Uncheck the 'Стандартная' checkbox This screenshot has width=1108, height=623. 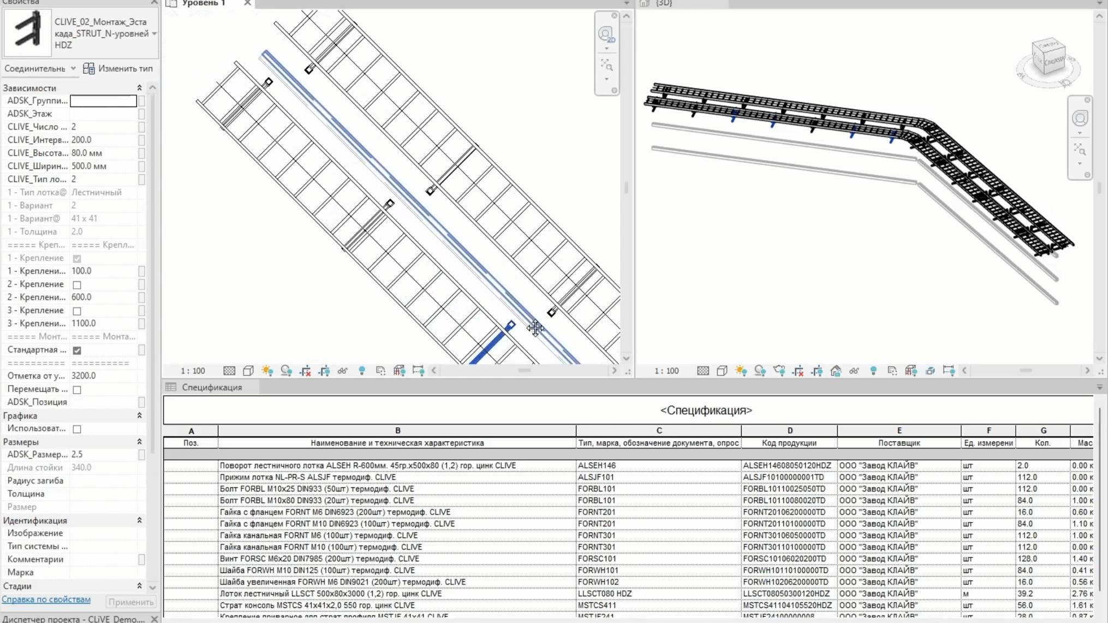coord(77,350)
